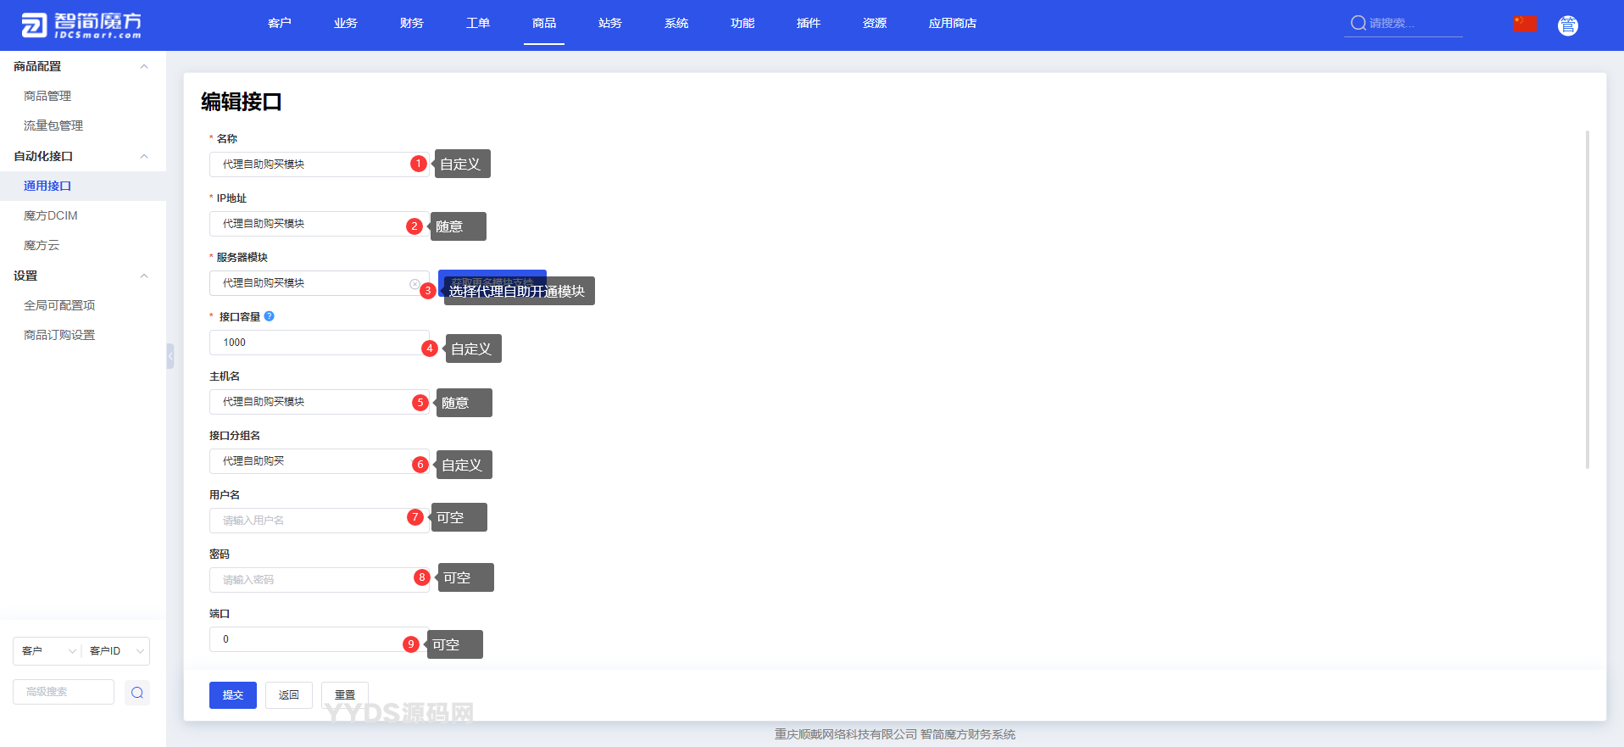Focus the 主机名 input field
This screenshot has width=1624, height=747.
pyautogui.click(x=319, y=402)
